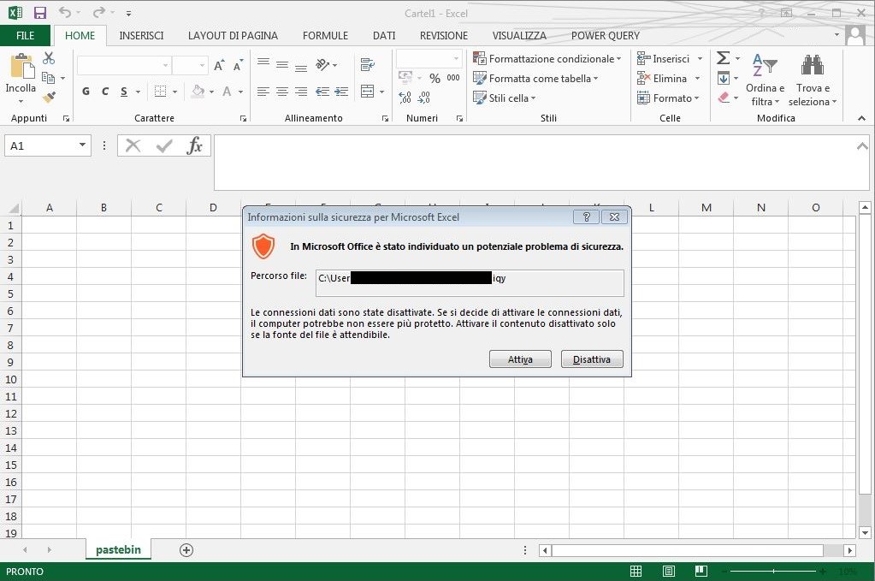Click the security dialog help button
875x581 pixels.
tap(586, 216)
